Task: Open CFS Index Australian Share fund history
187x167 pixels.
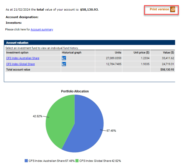Action: [x=23, y=58]
